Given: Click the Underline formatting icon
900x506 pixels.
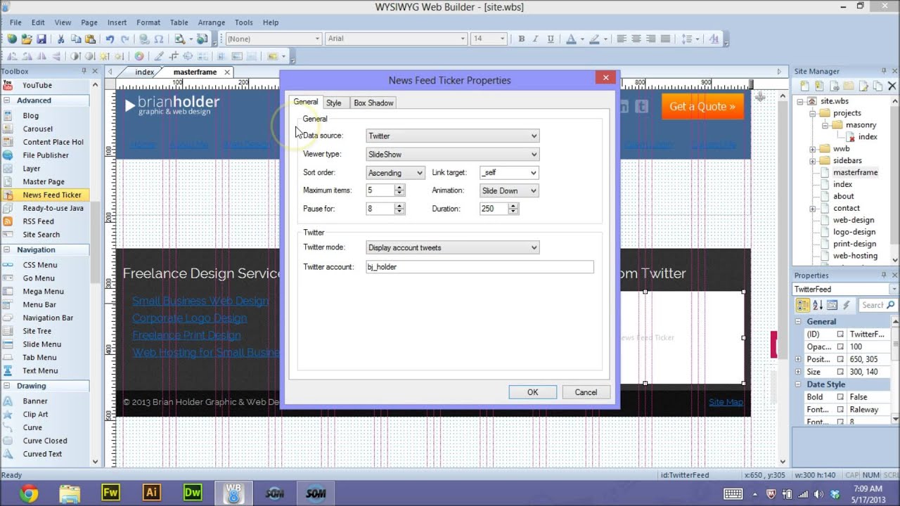Looking at the screenshot, I should 551,39.
